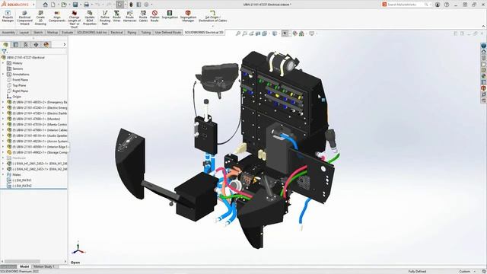Image resolution: width=487 pixels, height=274 pixels.
Task: Open the Projects Manager tool
Action: [8, 16]
